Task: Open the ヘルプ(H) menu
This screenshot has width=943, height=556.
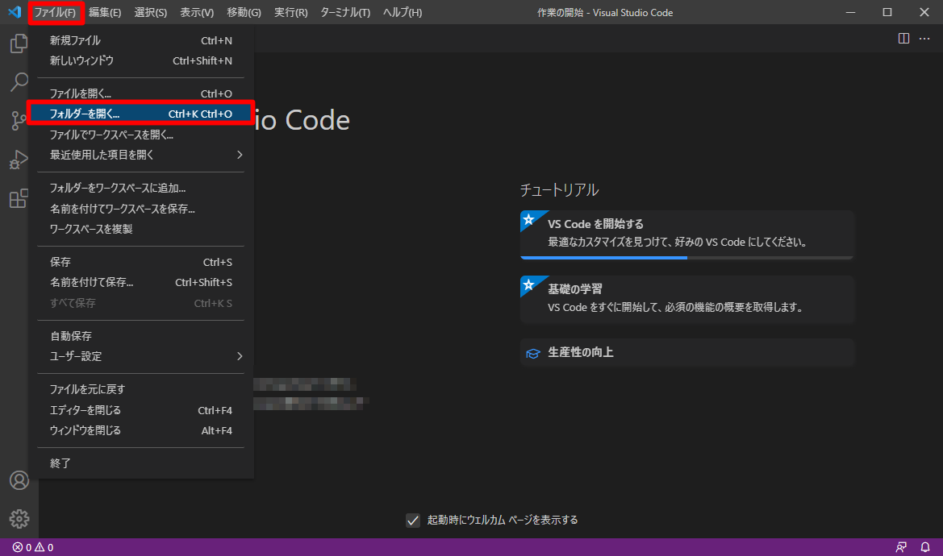Action: click(x=403, y=13)
